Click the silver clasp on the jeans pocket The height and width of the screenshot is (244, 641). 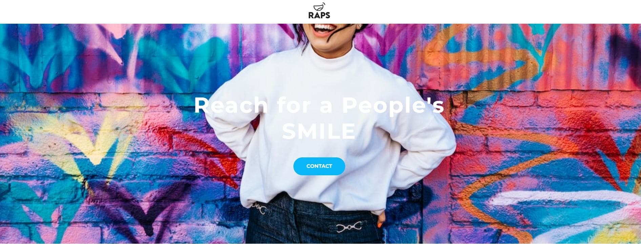click(x=349, y=226)
